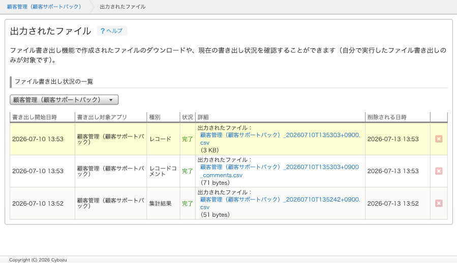Screen dimensions: 457x263
Task: Delete the 集計結果 export row
Action: (x=439, y=203)
